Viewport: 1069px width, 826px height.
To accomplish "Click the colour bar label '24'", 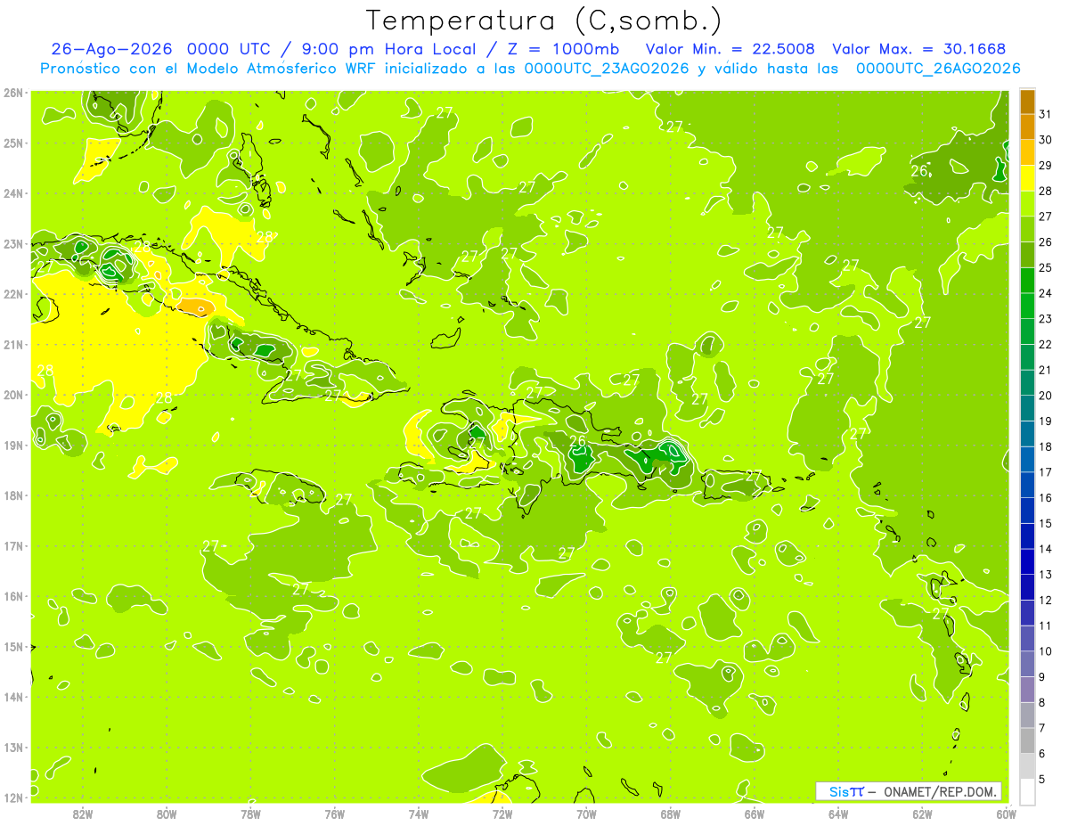I will pos(1045,293).
